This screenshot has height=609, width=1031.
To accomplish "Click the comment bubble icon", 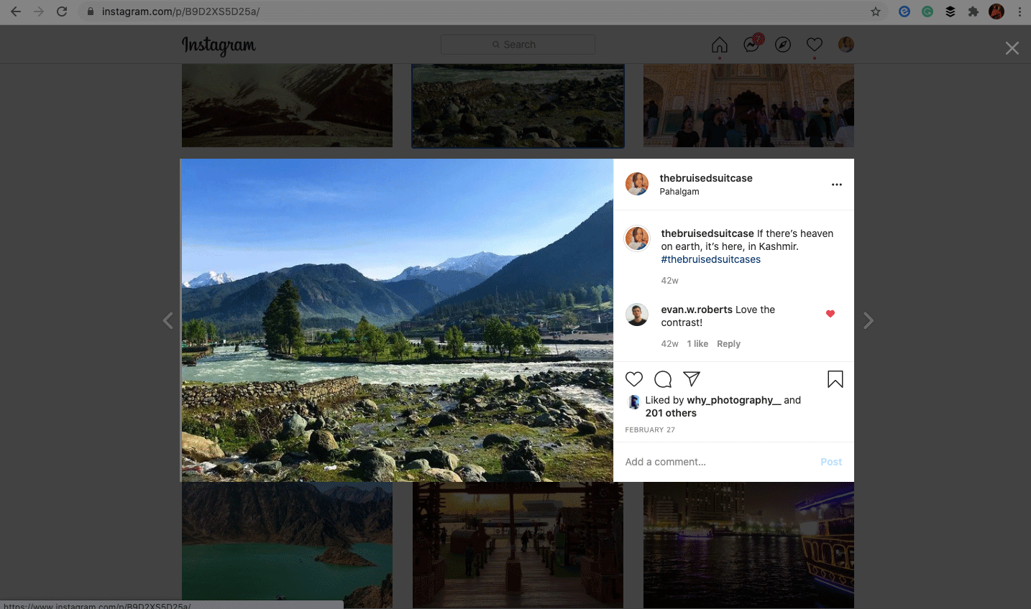I will (663, 379).
